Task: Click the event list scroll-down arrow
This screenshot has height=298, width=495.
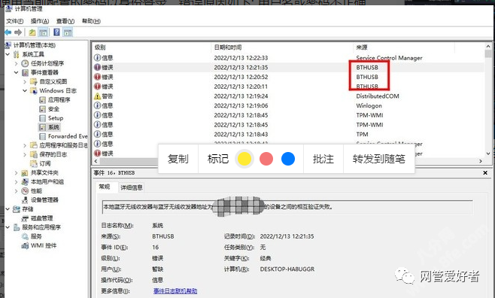Action: [488, 154]
